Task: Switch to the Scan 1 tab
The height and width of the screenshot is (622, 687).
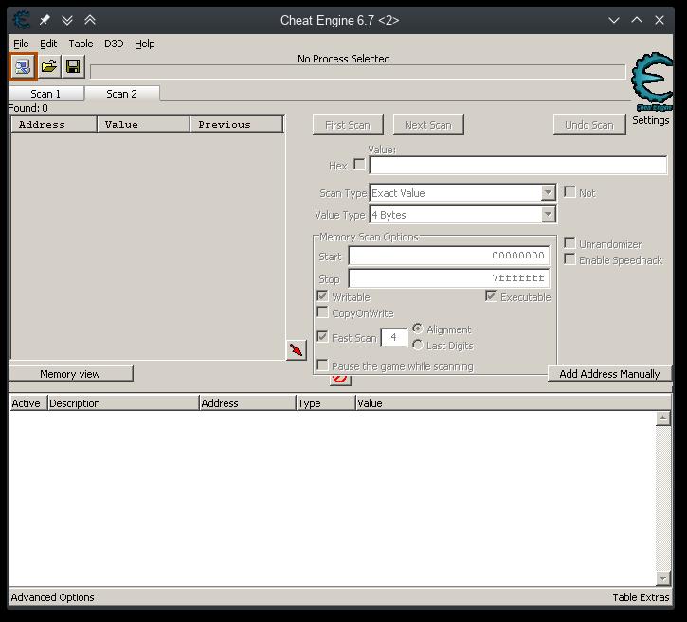Action: click(46, 94)
